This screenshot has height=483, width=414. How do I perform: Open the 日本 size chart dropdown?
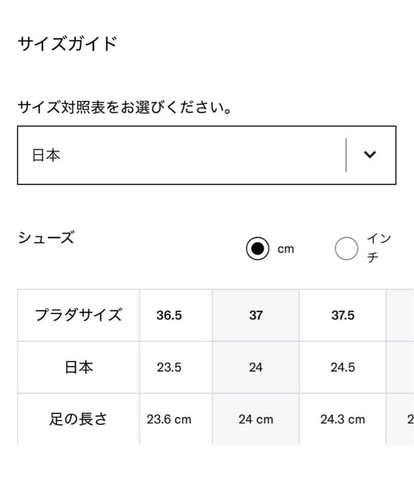point(181,155)
